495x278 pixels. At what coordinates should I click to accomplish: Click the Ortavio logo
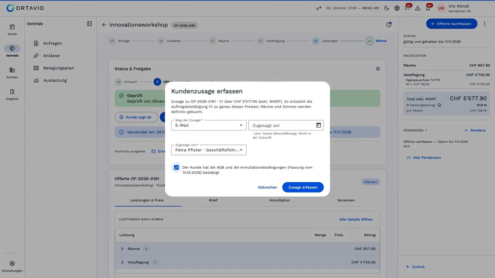(x=25, y=8)
